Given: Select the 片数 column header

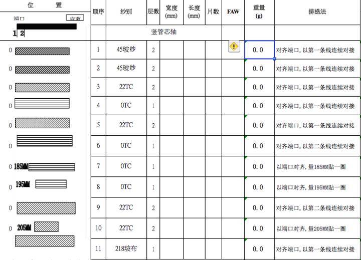Looking at the screenshot, I should (x=214, y=12).
